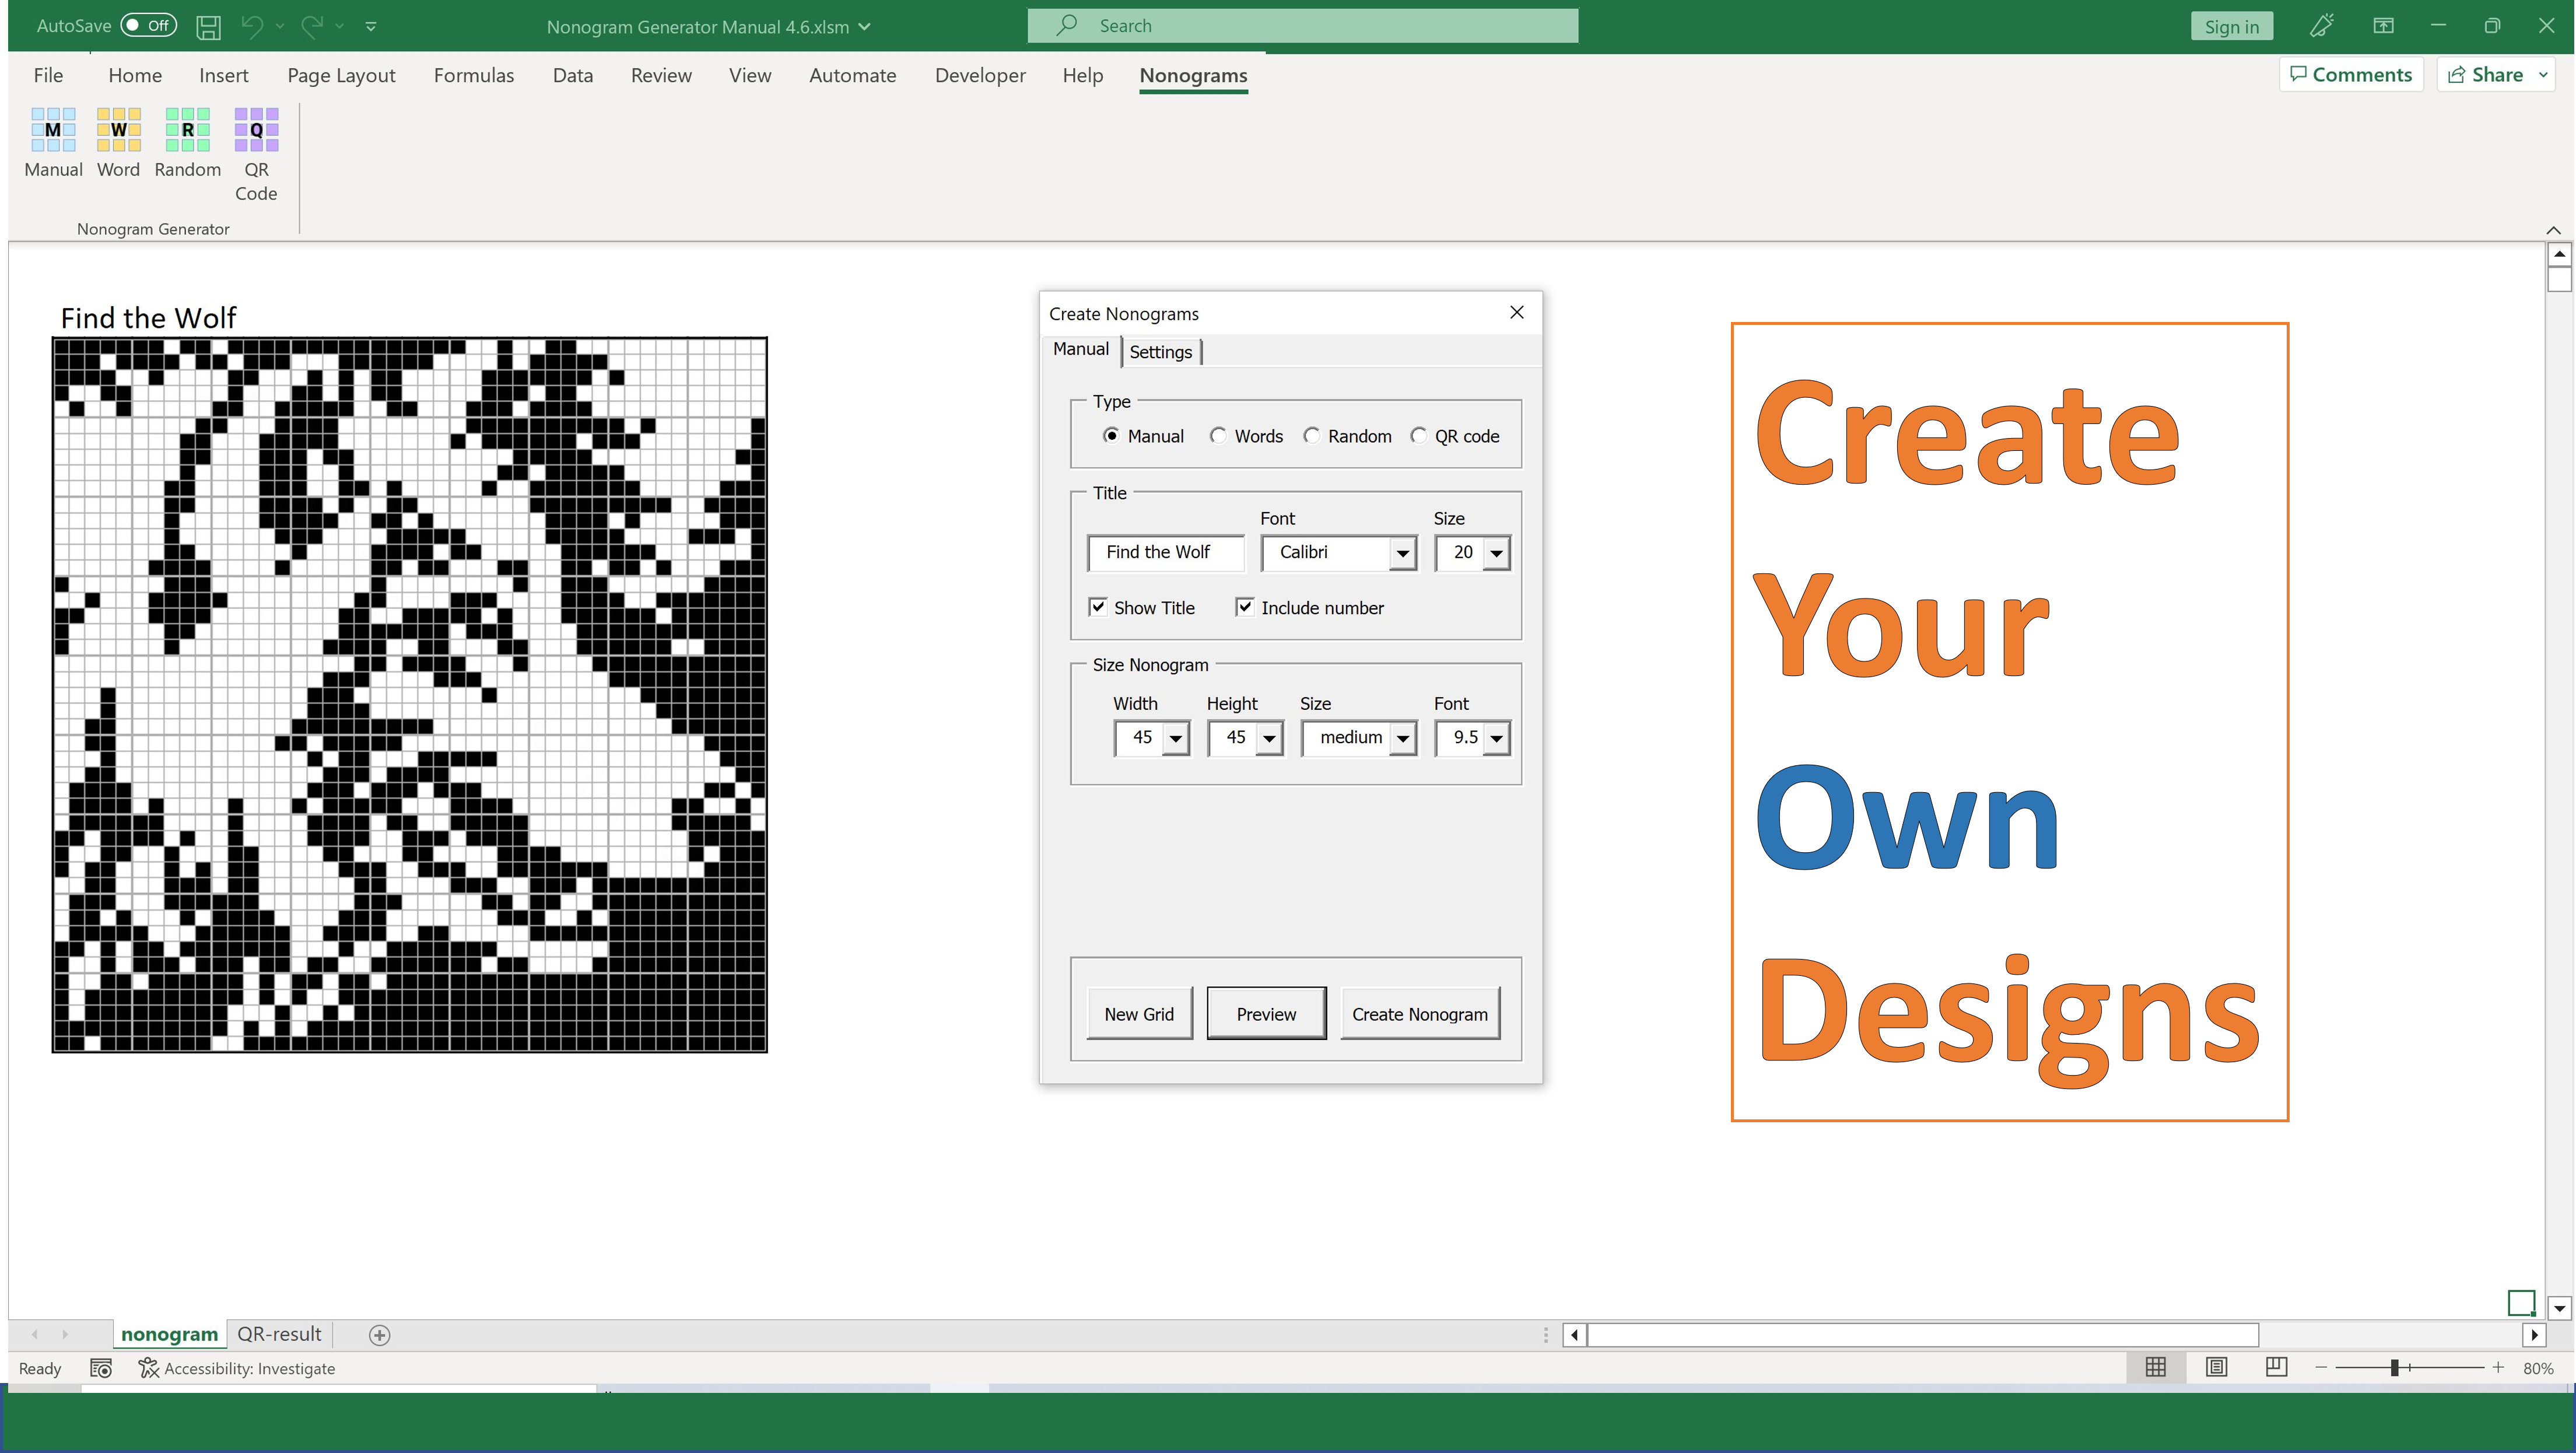Uncheck the Show Title checkbox
This screenshot has height=1453, width=2576.
point(1098,607)
